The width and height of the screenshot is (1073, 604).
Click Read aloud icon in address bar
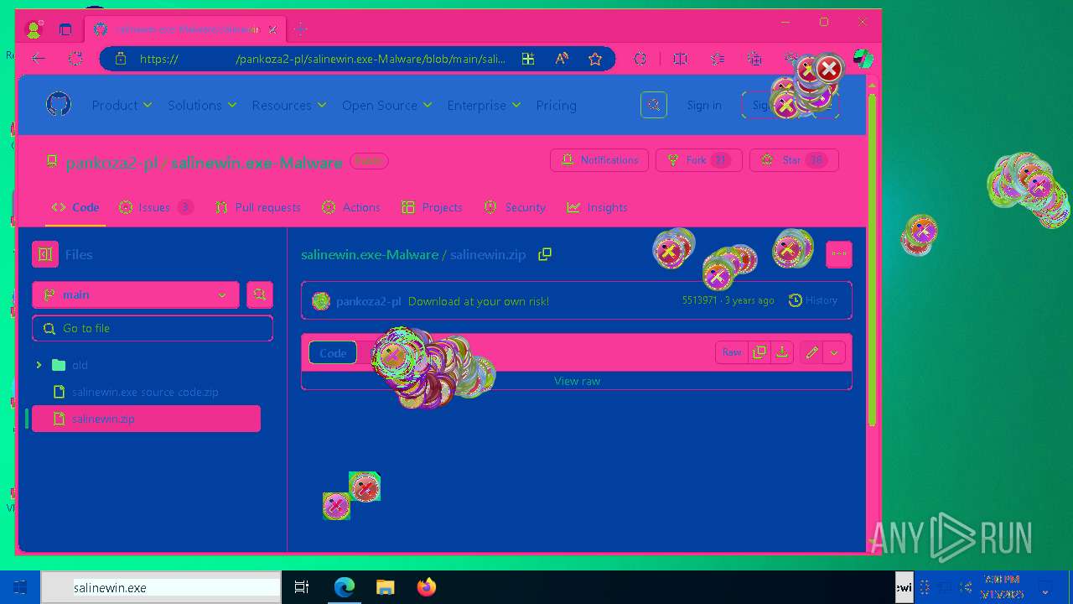tap(562, 59)
